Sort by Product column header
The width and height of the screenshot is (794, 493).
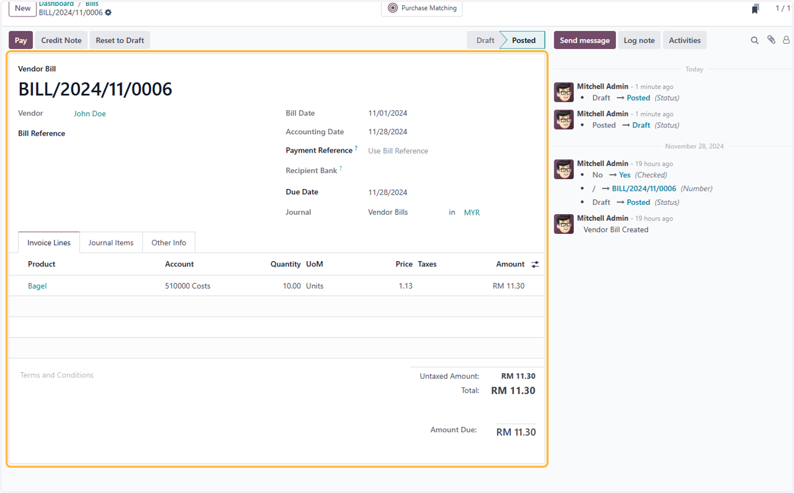pyautogui.click(x=42, y=264)
